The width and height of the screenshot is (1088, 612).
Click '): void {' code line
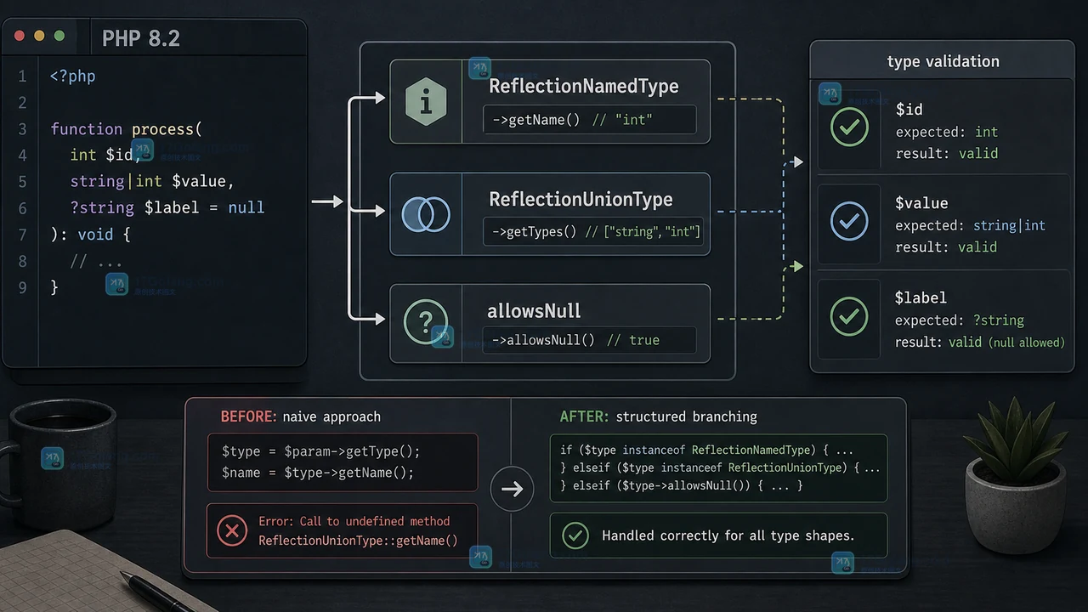tap(90, 234)
